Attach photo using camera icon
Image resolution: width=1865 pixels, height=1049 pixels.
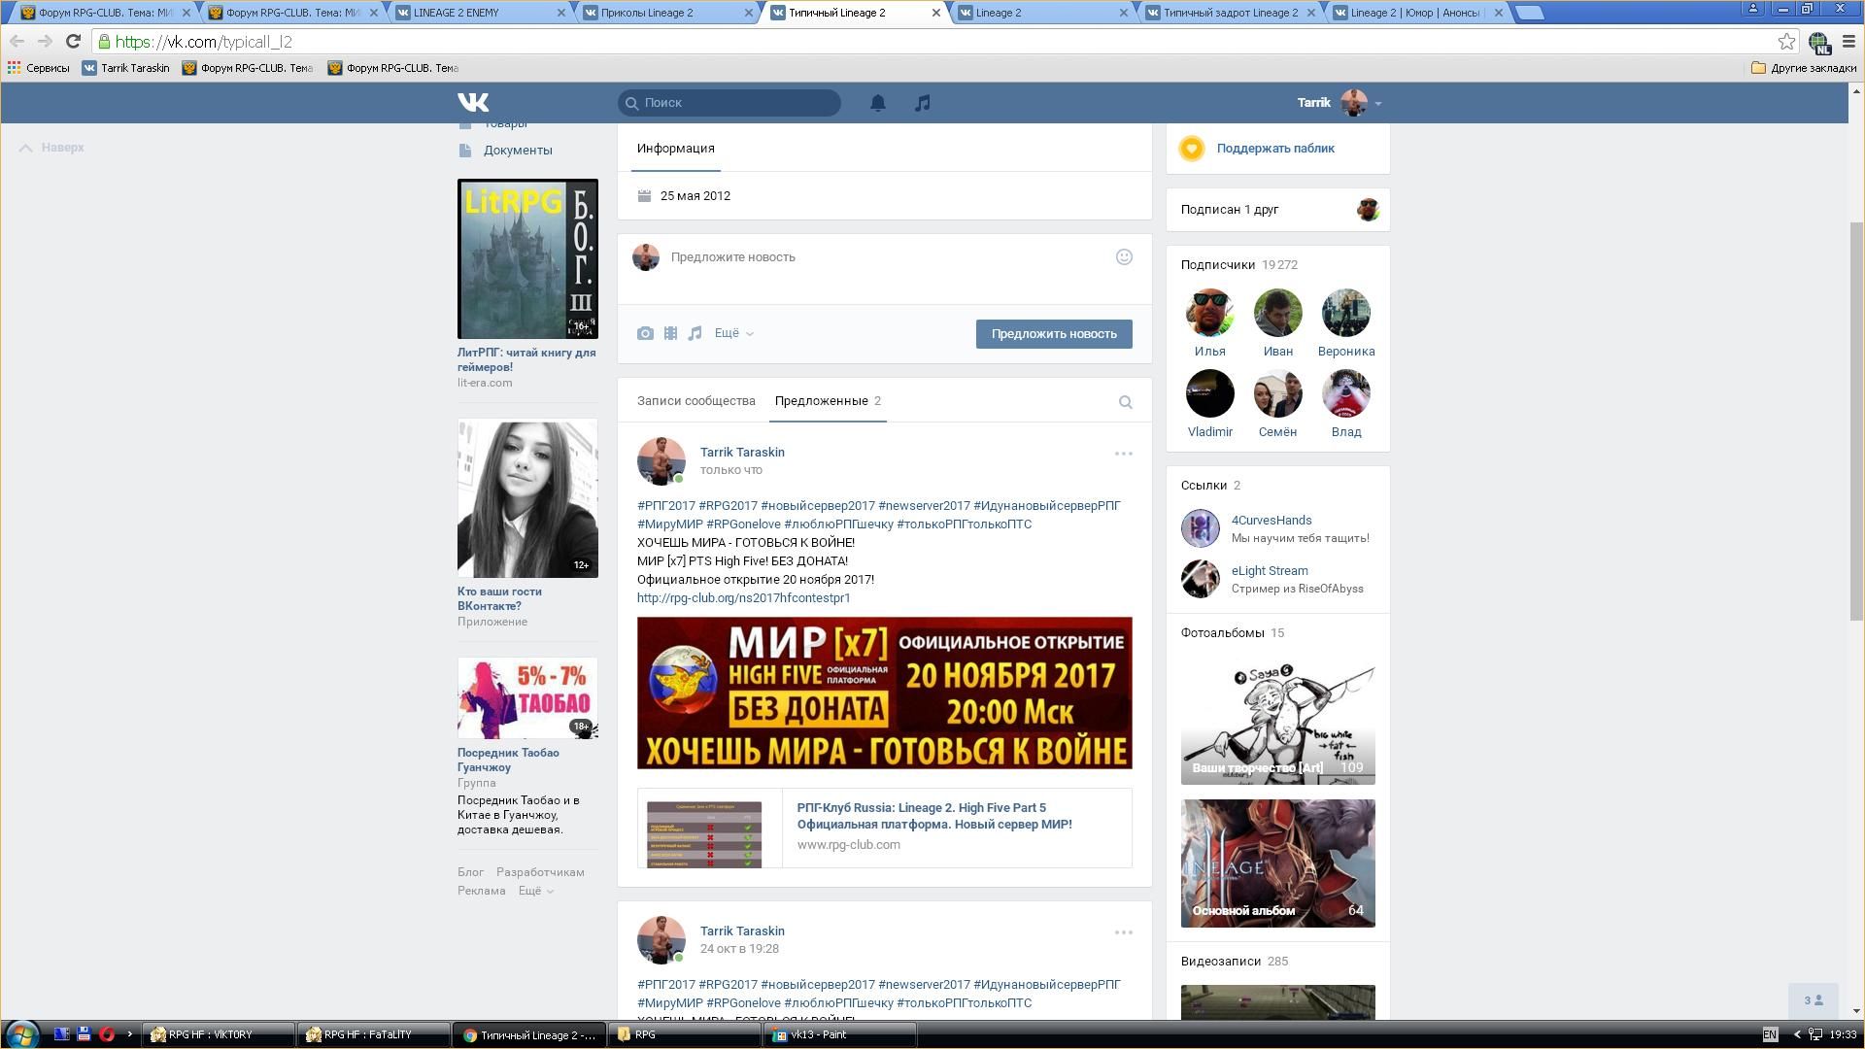645,333
